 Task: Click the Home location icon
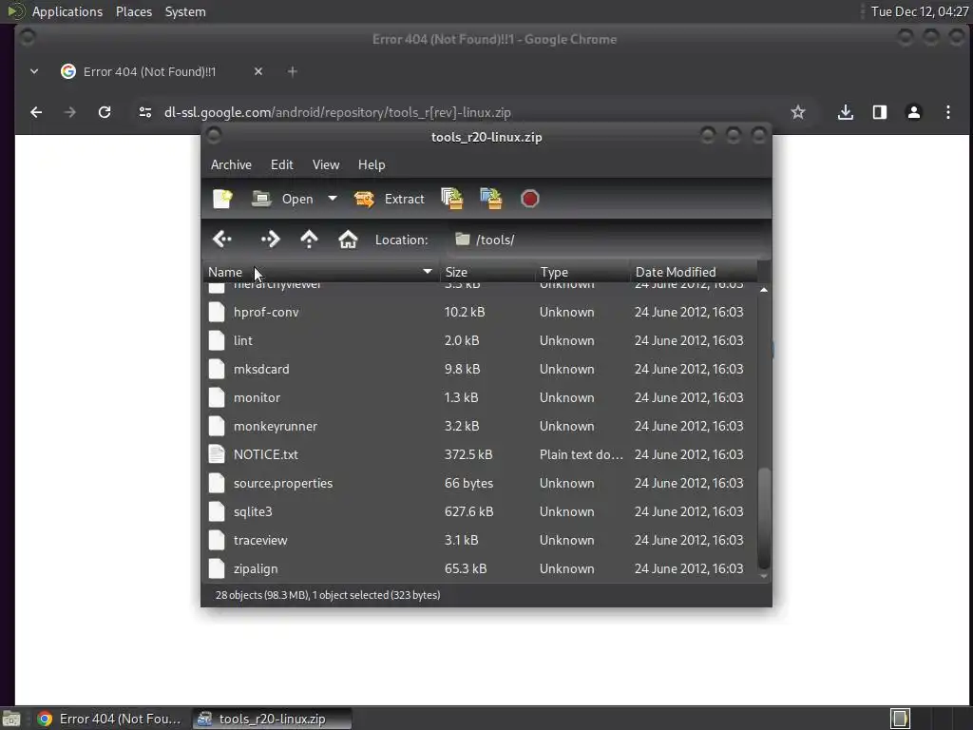pos(348,239)
